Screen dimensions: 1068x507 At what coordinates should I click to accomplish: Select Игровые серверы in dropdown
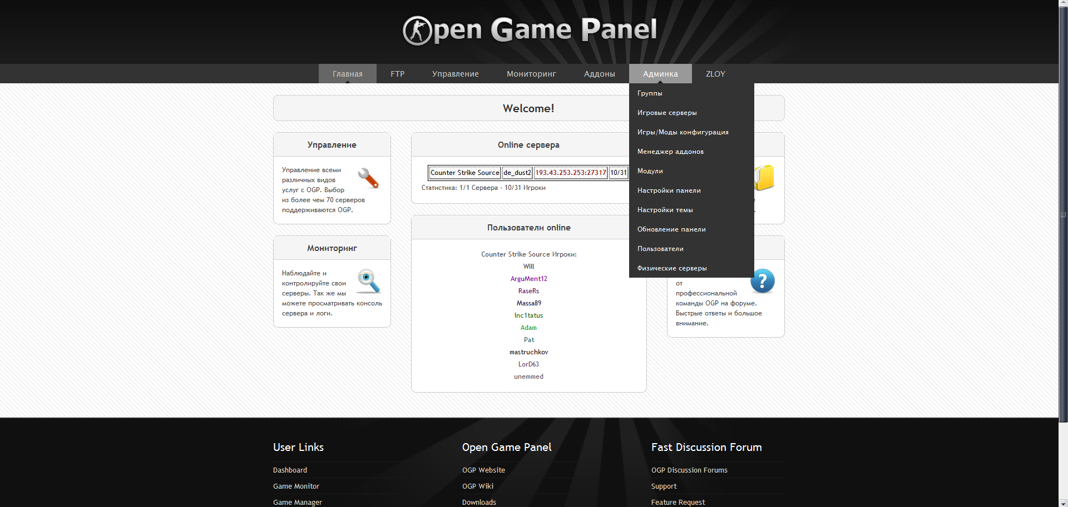pos(691,113)
